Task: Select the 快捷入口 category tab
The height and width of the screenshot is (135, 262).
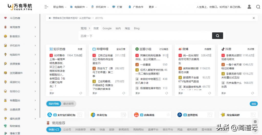Action: click(x=54, y=129)
